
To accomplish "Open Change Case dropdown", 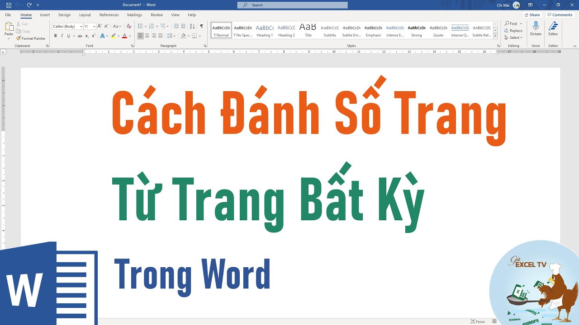I will [117, 27].
